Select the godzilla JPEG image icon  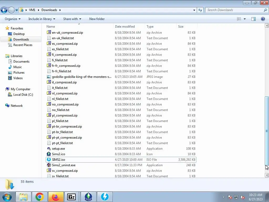(49, 77)
